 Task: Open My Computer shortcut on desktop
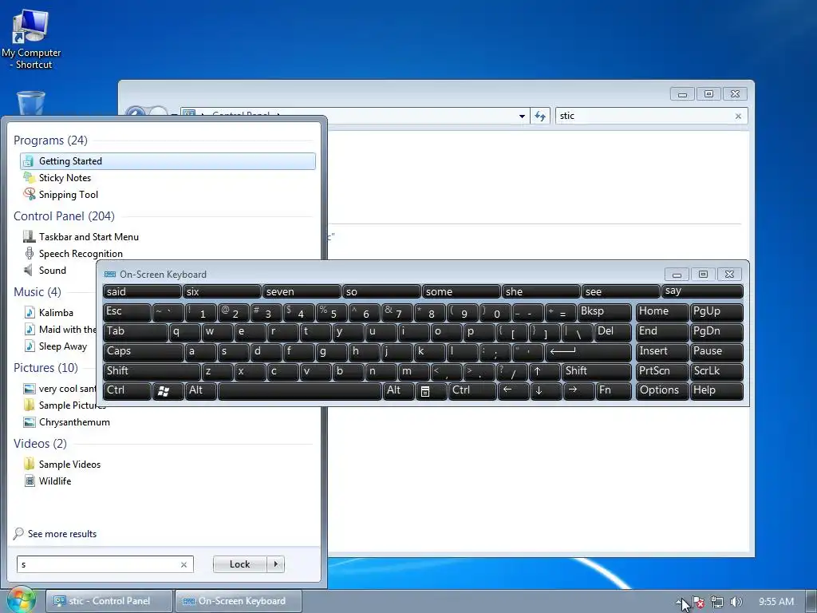click(x=31, y=39)
